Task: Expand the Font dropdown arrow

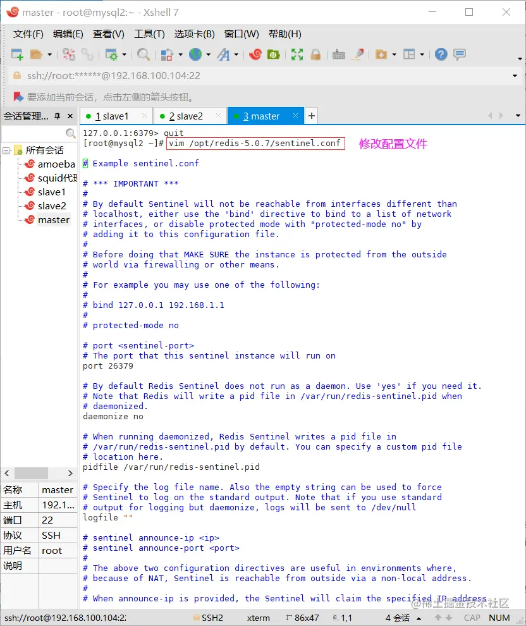Action: pos(236,54)
